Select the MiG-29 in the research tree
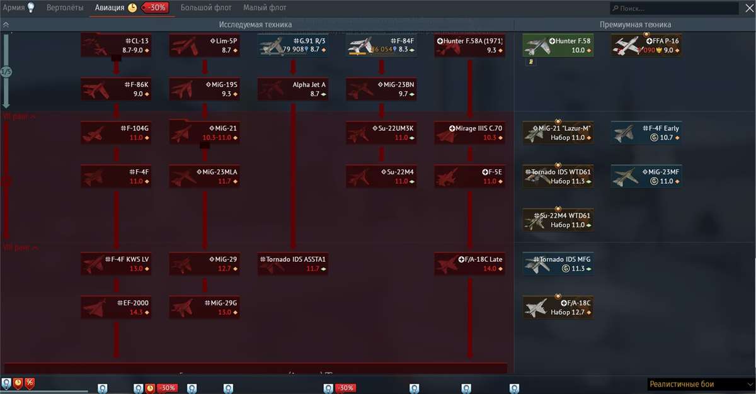 (x=204, y=264)
